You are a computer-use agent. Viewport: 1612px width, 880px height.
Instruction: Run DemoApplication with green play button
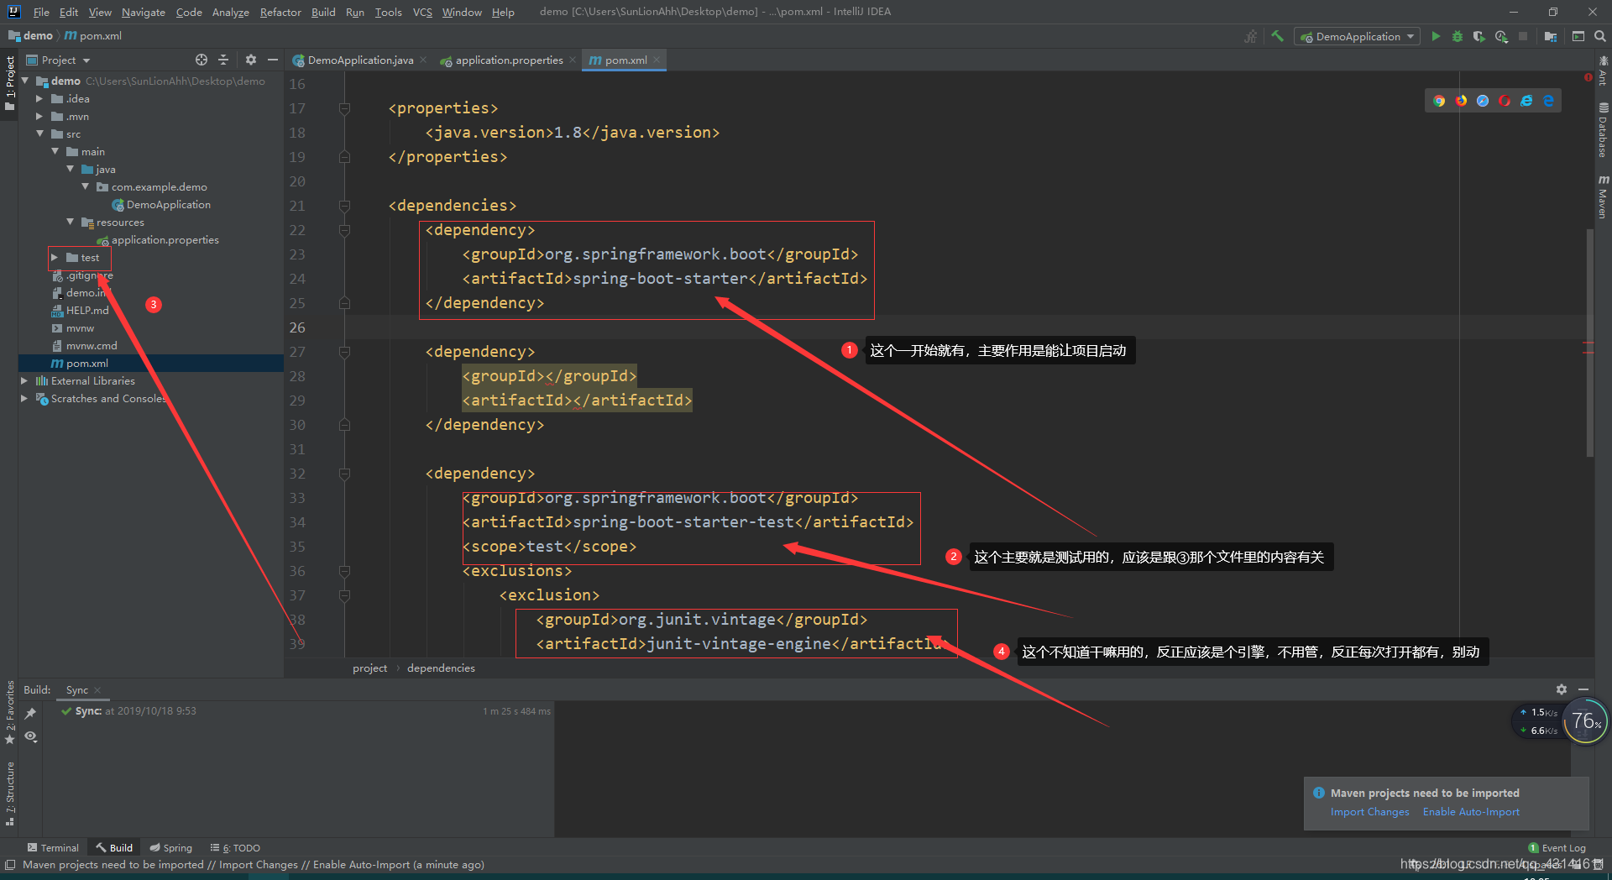(x=1436, y=36)
